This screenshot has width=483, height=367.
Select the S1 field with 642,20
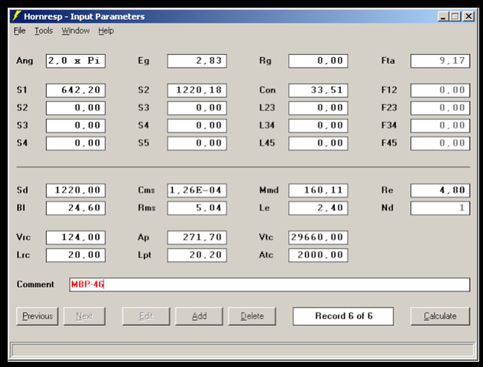(x=75, y=90)
